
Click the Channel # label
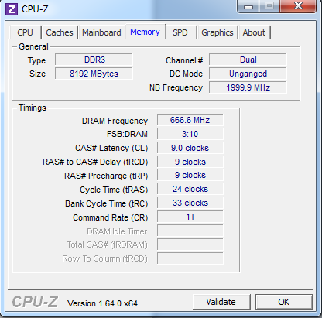coord(184,60)
